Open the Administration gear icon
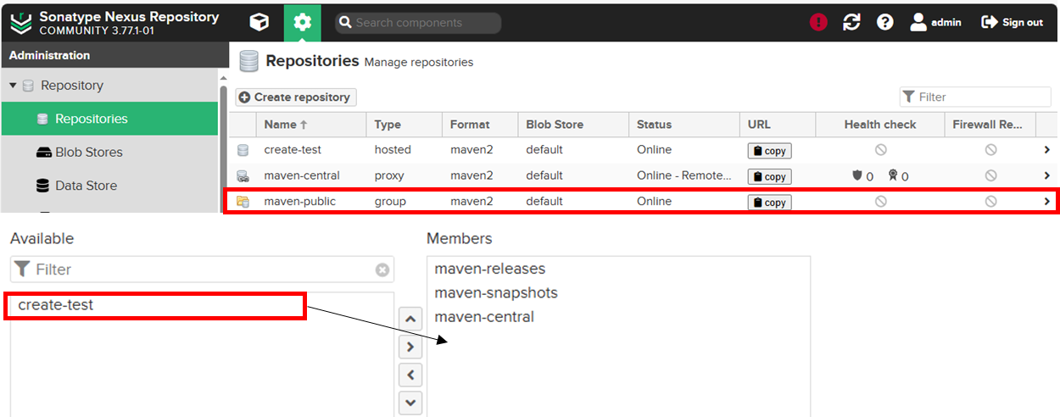 click(x=303, y=22)
